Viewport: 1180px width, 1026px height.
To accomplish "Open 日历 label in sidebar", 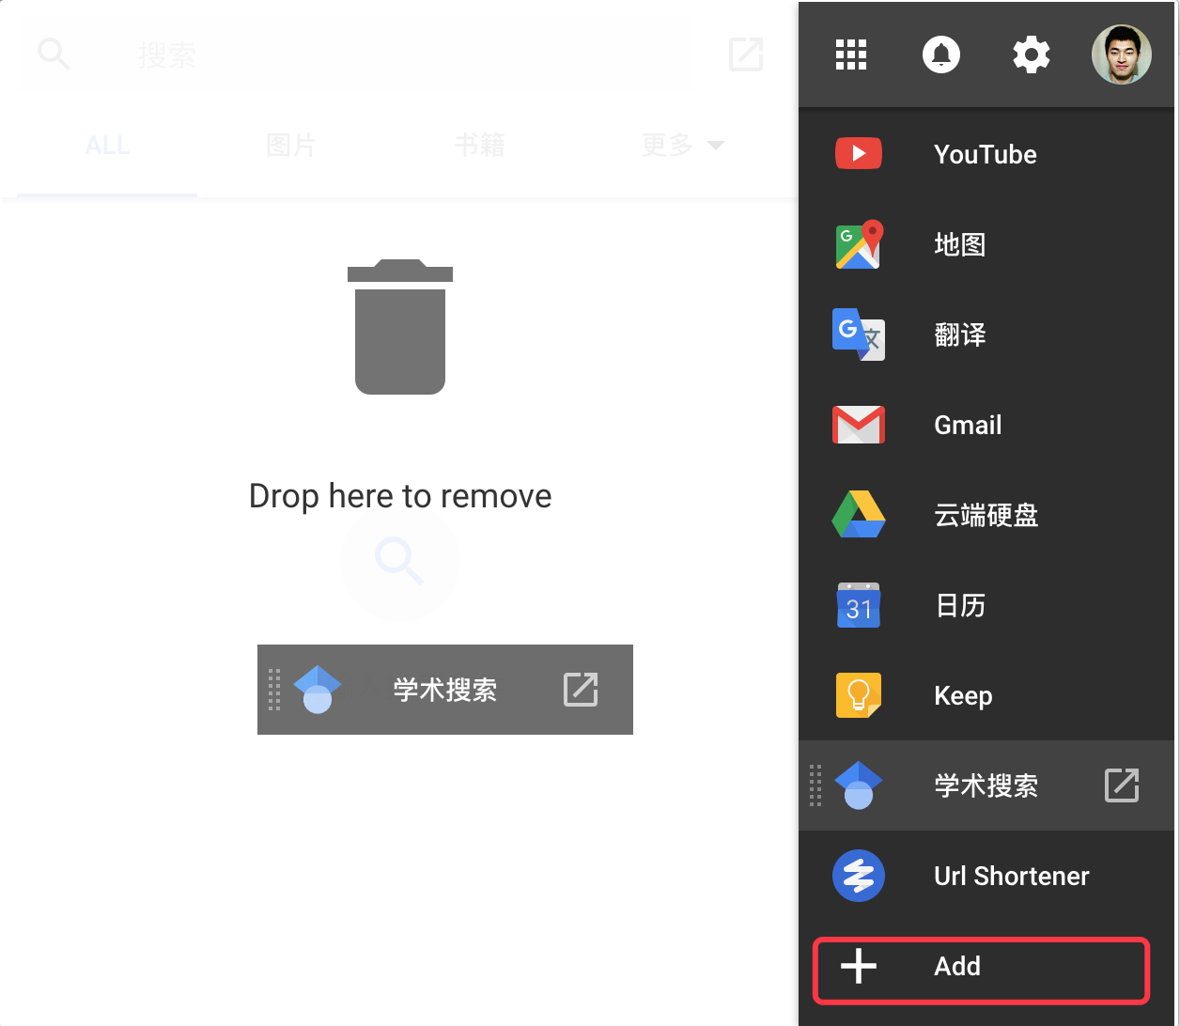I will 960,605.
